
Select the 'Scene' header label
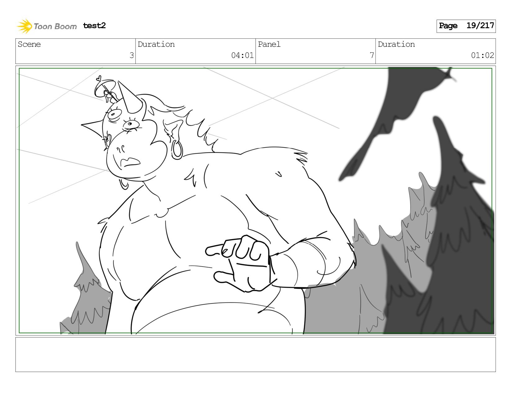tap(29, 44)
